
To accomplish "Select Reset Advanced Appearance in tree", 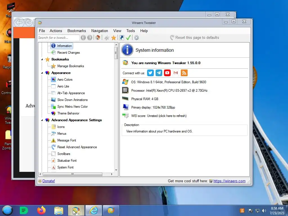I will (x=77, y=147).
